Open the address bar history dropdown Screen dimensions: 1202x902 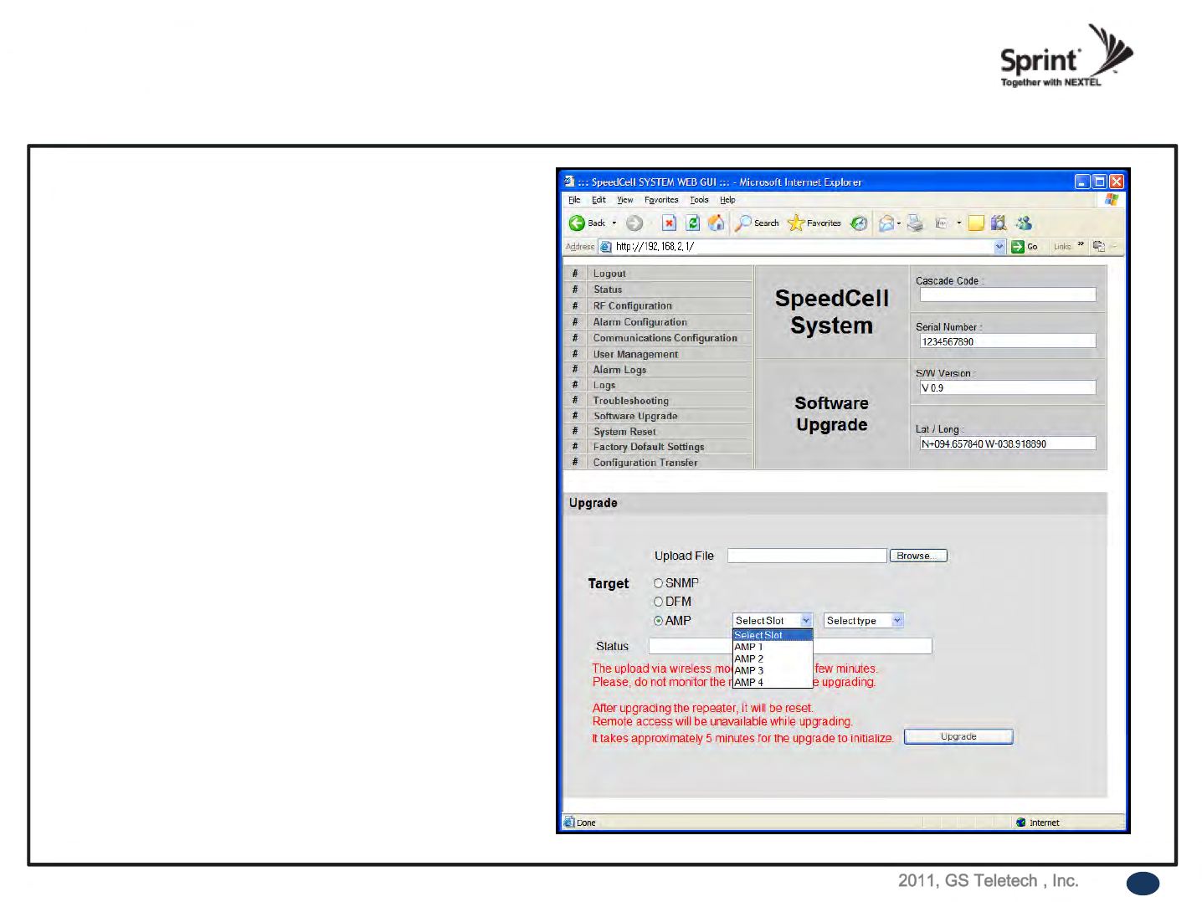click(x=999, y=247)
